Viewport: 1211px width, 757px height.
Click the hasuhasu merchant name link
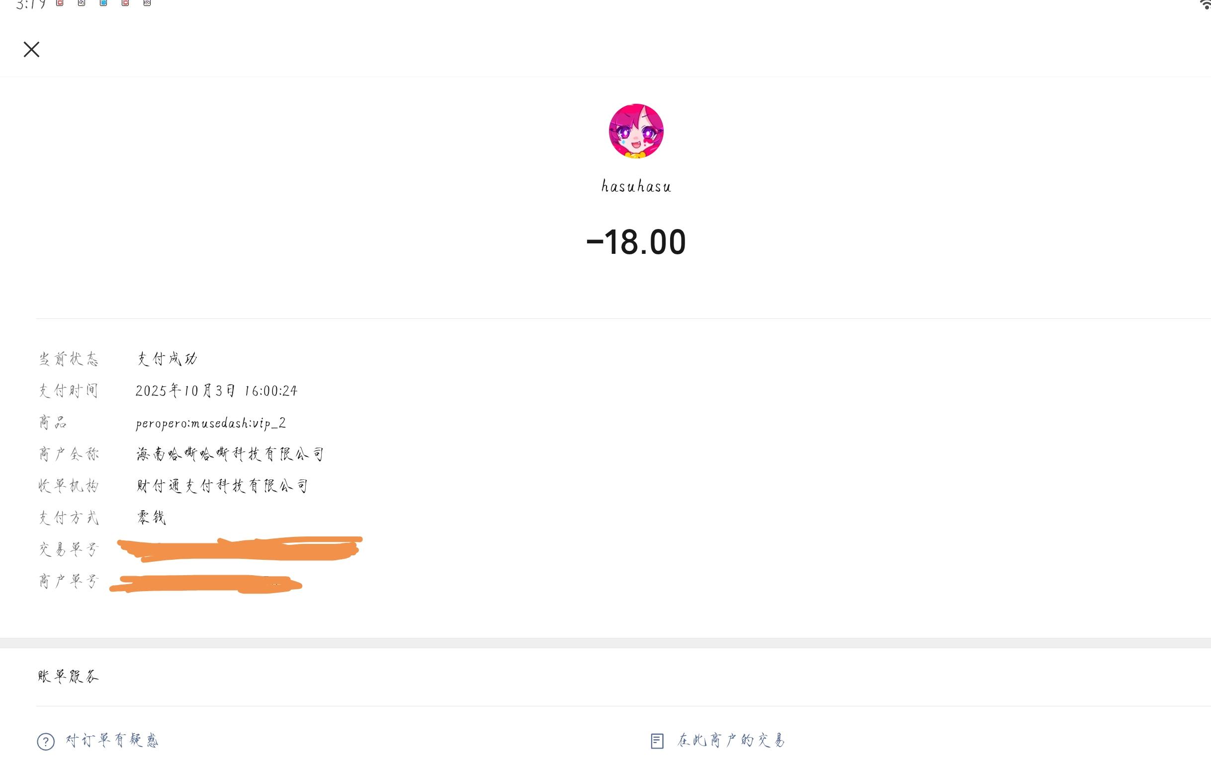(635, 186)
